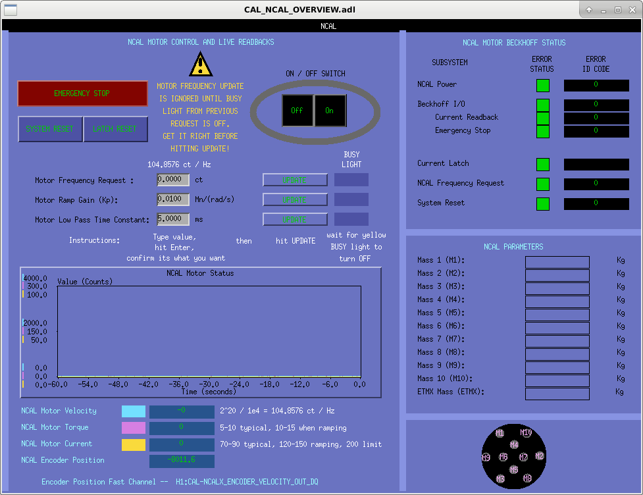Click the Beckhoff I/O green status indicator
Viewport: 643px width, 495px height.
click(x=543, y=105)
